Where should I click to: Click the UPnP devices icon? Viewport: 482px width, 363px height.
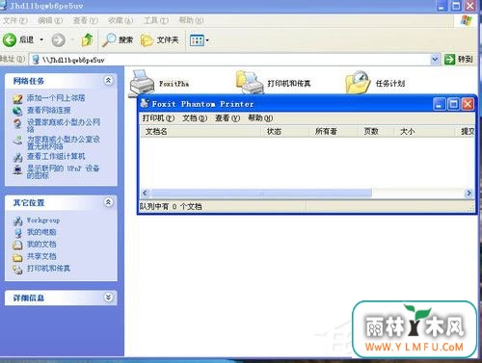point(17,169)
